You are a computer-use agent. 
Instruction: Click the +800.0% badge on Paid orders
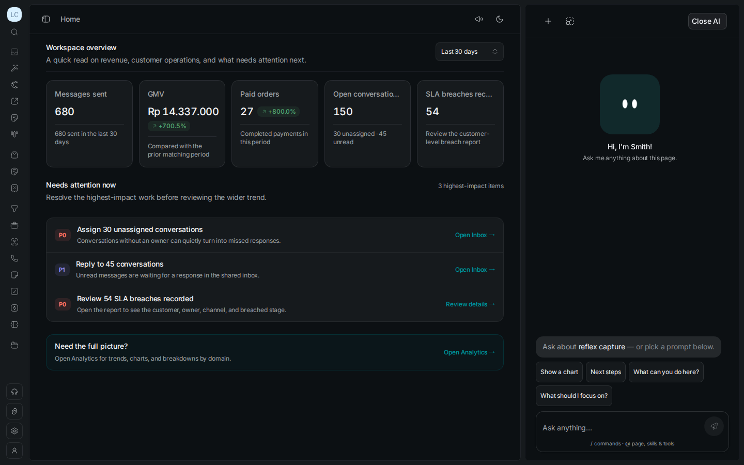pos(278,112)
